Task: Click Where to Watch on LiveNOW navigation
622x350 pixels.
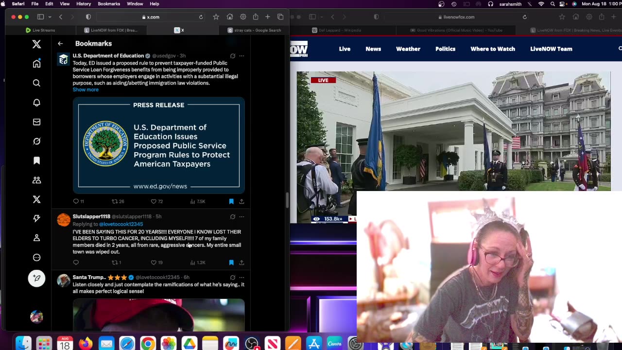Action: pyautogui.click(x=493, y=49)
